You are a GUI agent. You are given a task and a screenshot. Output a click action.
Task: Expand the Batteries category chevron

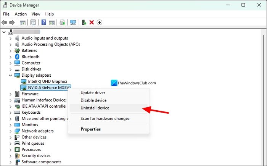click(x=10, y=51)
